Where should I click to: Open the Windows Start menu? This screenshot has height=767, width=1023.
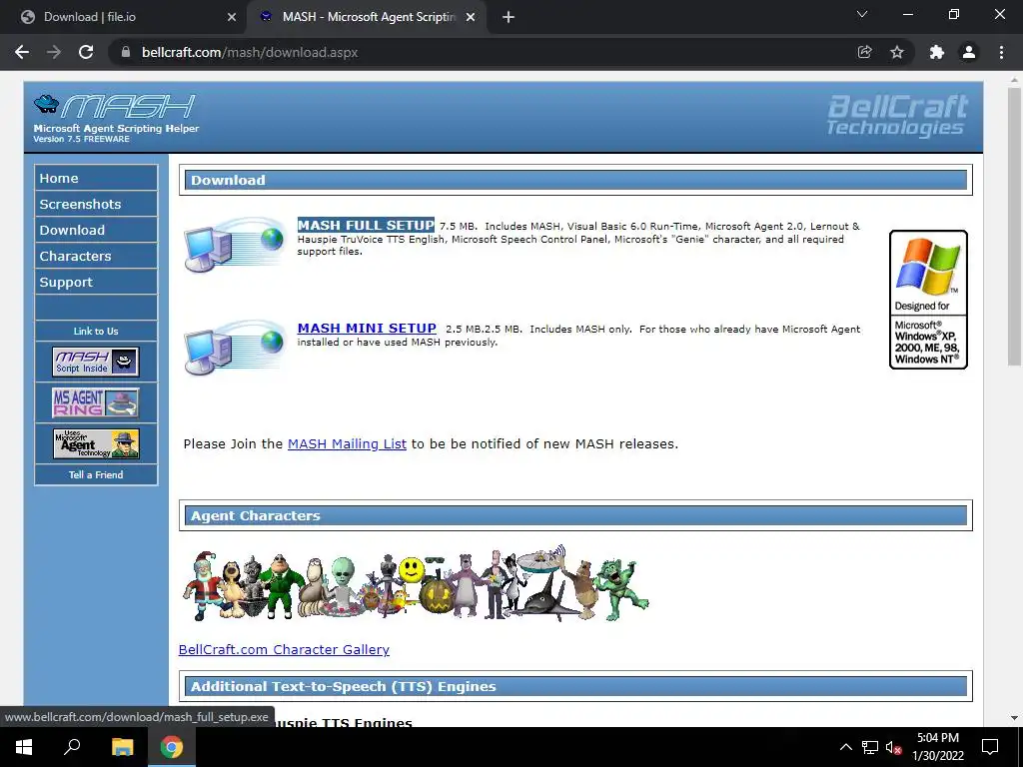(24, 747)
